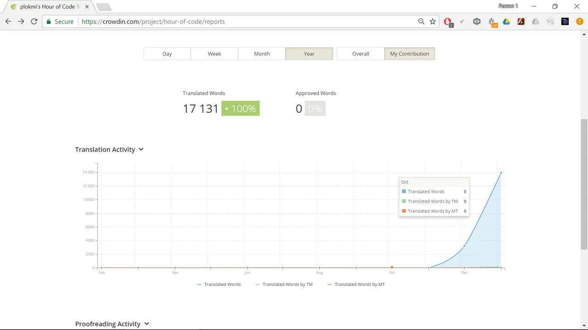This screenshot has height=330, width=588.
Task: Switch the report period to Day
Action: coord(167,54)
